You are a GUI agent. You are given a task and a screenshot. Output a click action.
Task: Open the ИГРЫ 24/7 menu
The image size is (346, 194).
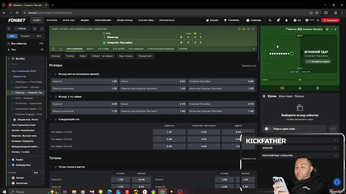tap(69, 20)
